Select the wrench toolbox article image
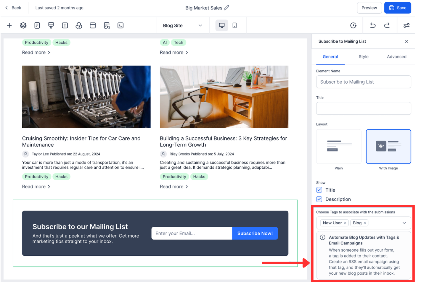The image size is (421, 282). point(86,97)
